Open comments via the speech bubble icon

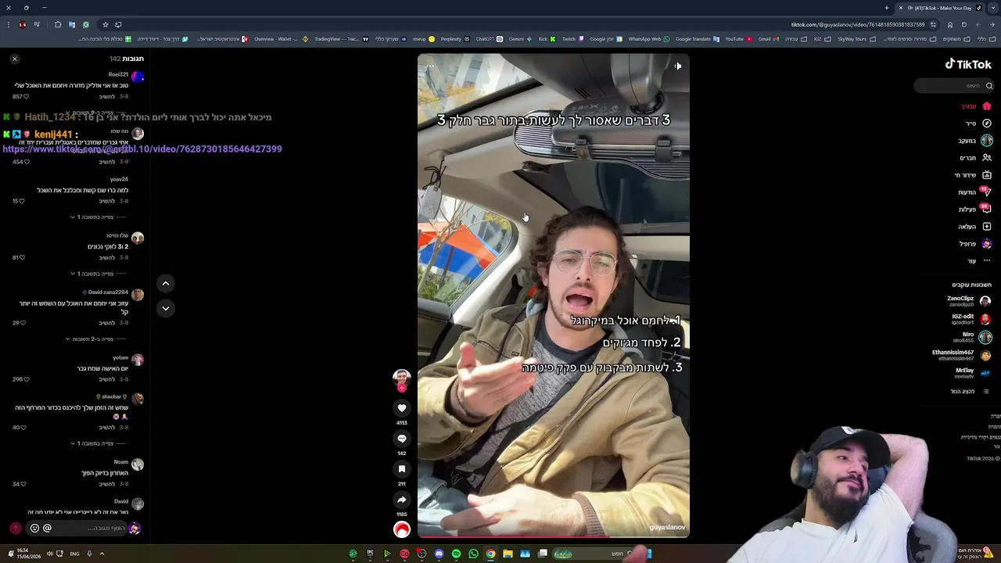point(402,439)
